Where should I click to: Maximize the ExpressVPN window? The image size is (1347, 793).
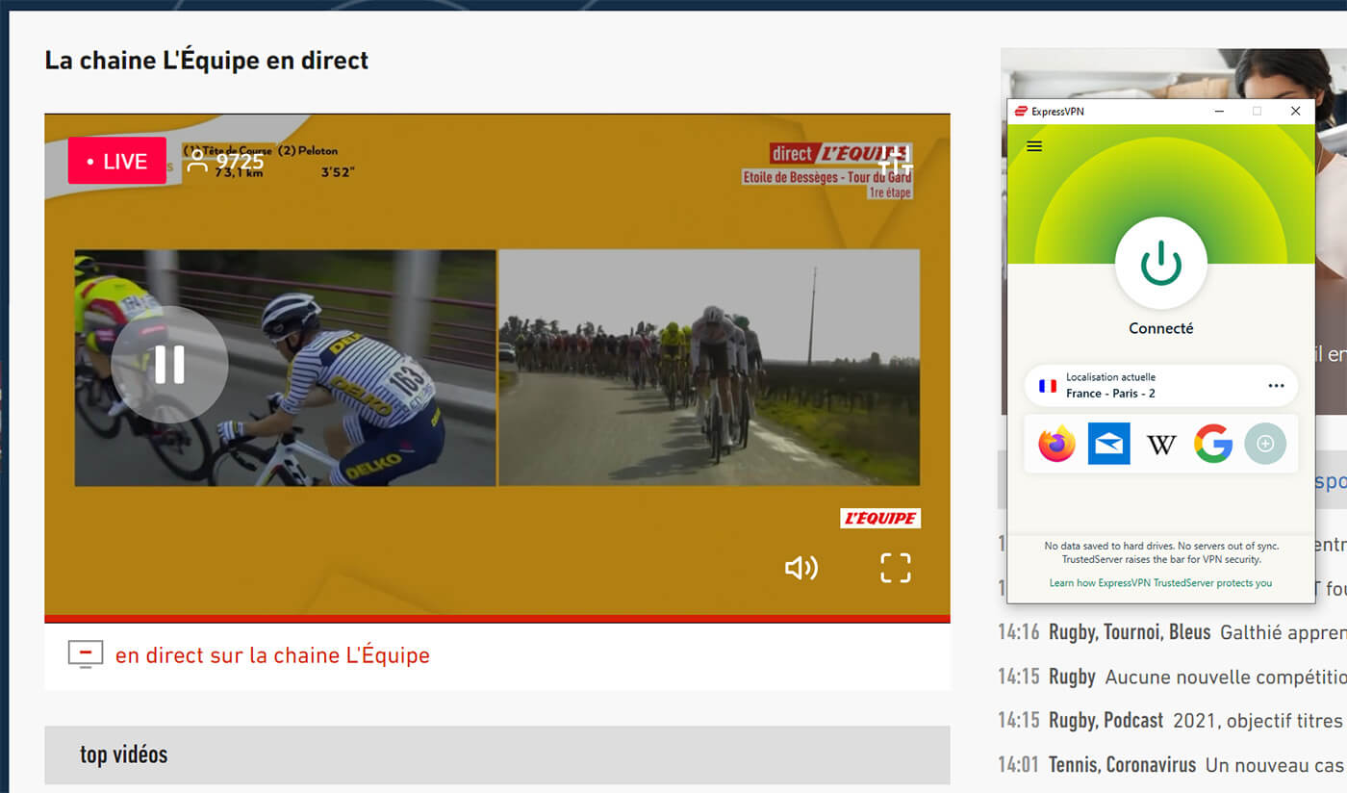coord(1257,112)
